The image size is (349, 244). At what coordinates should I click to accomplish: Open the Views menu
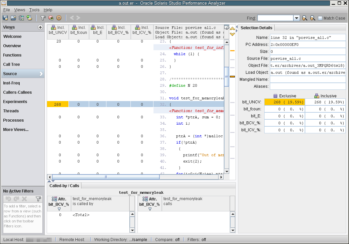click(x=20, y=10)
